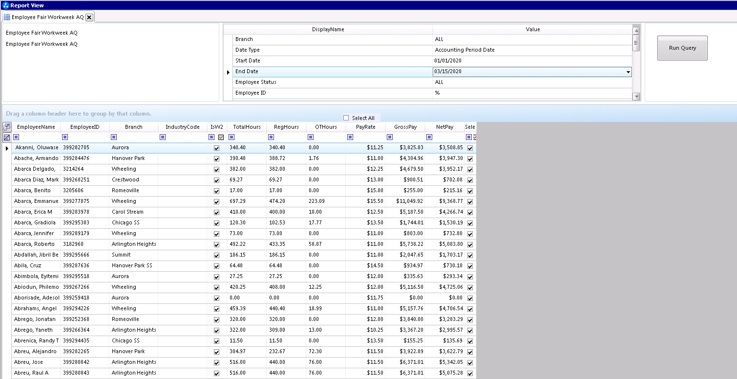Select first Employee FairWorkweek AQ list entry
Viewport: 737px width, 379px height.
(x=42, y=33)
